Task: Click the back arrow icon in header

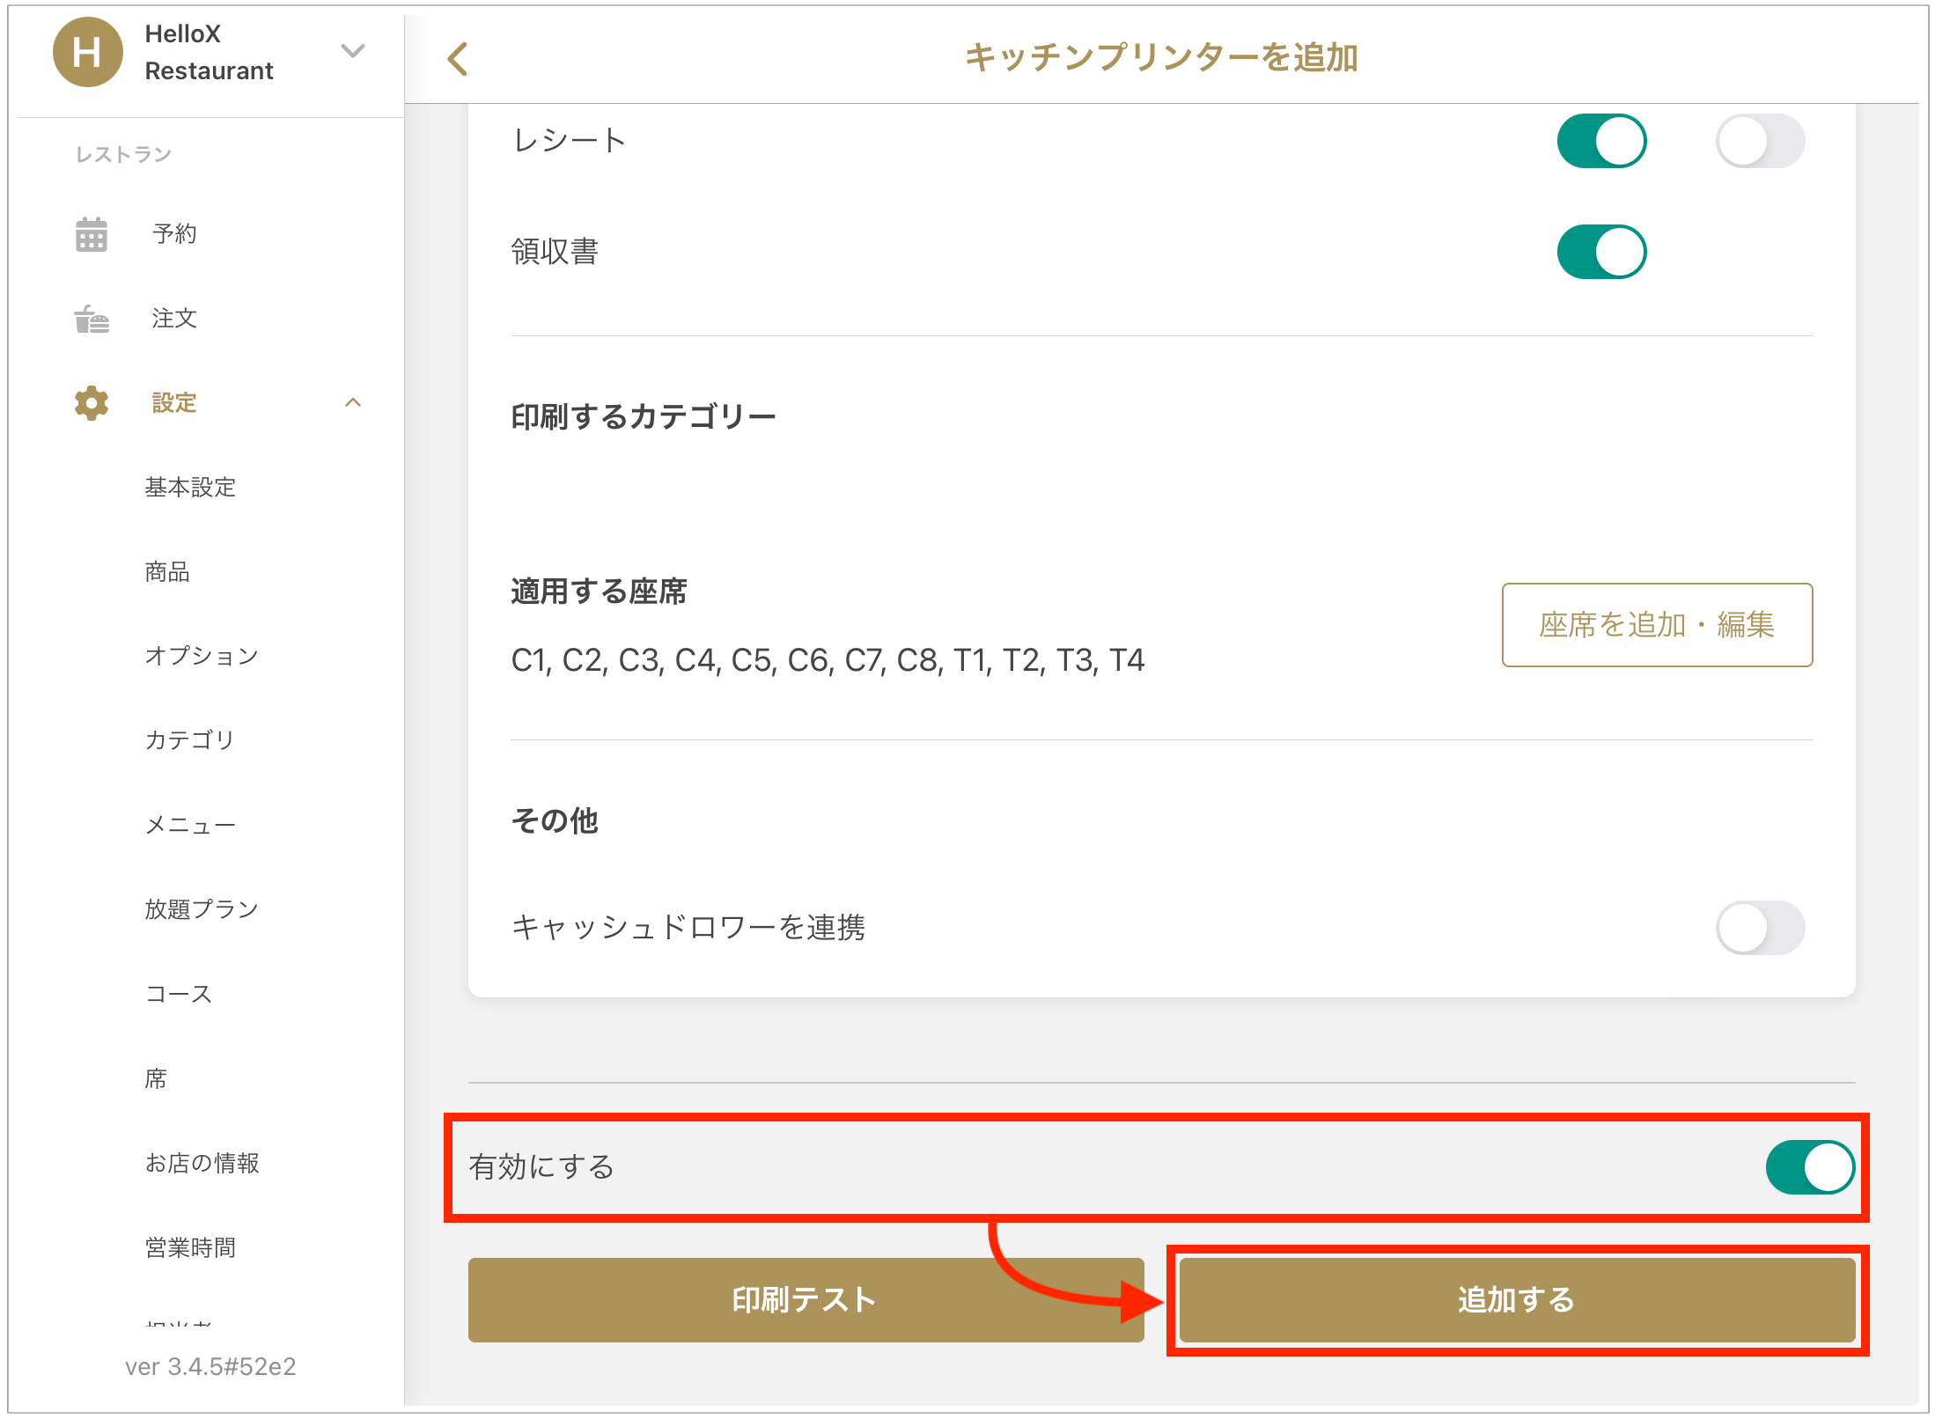Action: click(458, 59)
